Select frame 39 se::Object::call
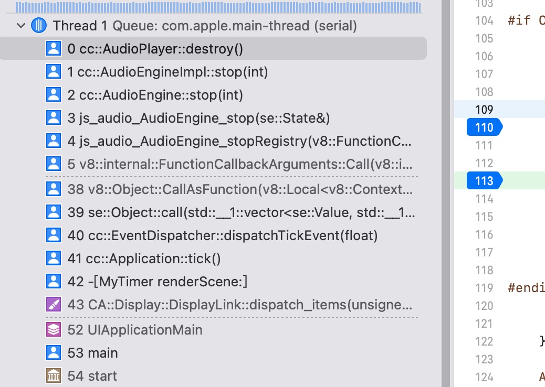This screenshot has width=545, height=387. tap(241, 212)
